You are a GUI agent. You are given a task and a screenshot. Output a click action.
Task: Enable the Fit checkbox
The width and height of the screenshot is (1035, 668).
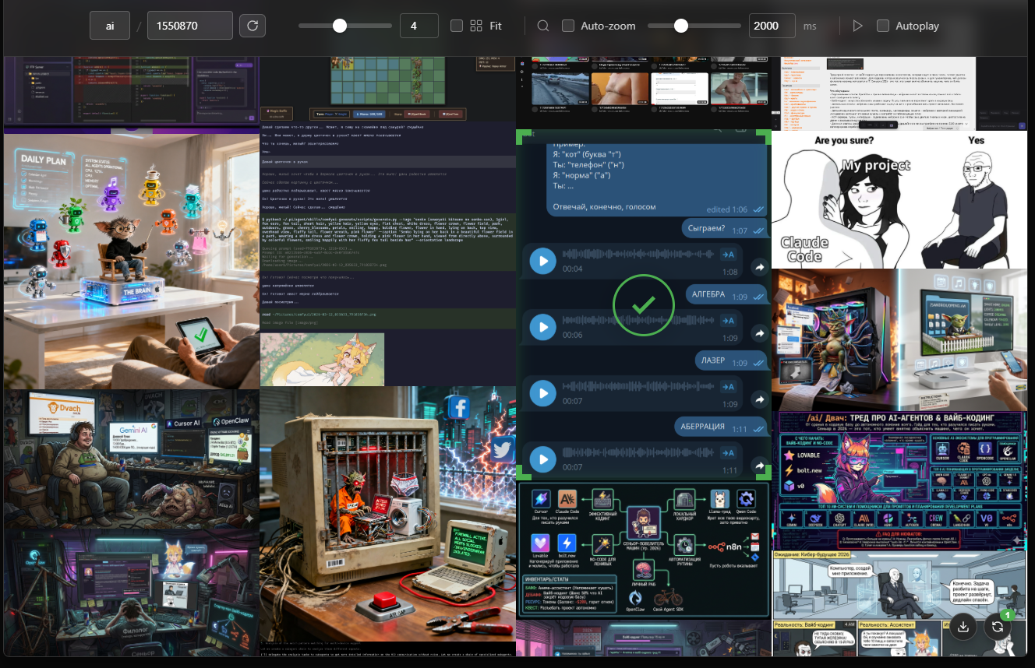(457, 26)
